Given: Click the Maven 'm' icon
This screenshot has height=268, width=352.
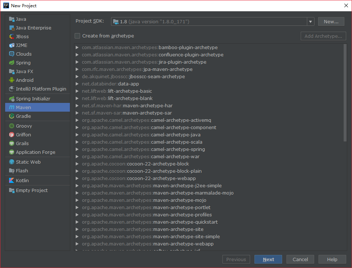Looking at the screenshot, I should 12,107.
